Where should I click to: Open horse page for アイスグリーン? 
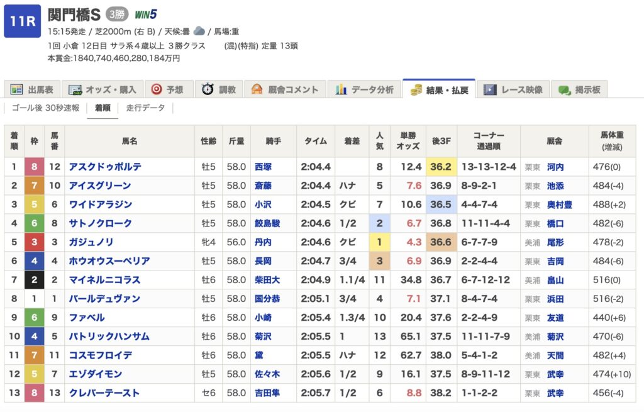point(100,186)
